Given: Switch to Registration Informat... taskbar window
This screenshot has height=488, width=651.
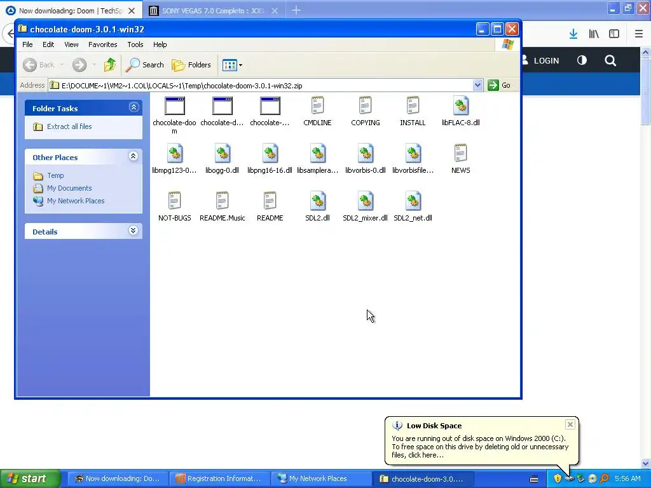Looking at the screenshot, I should 219,478.
